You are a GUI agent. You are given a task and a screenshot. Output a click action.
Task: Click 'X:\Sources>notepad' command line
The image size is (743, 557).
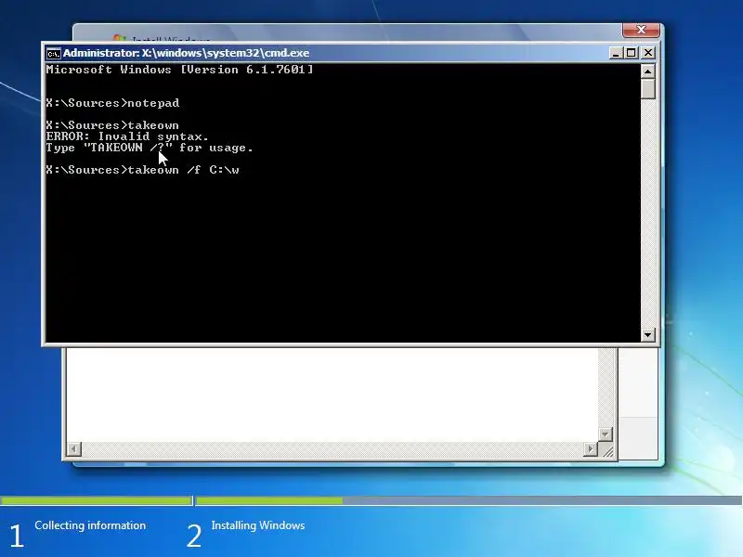[112, 103]
